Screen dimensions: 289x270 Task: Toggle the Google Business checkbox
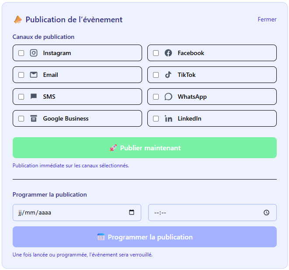(x=21, y=118)
